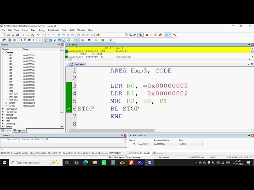Viewport: 254px width, 190px height.
Task: Click the editor horizontal scrollbar thumb
Action: pyautogui.click(x=112, y=130)
